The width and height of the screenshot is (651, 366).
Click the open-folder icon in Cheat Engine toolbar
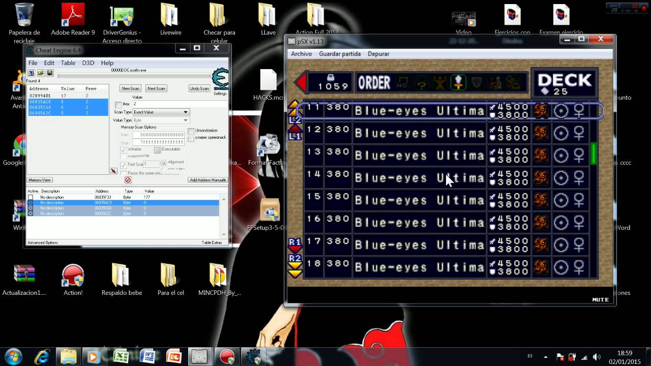[x=41, y=73]
